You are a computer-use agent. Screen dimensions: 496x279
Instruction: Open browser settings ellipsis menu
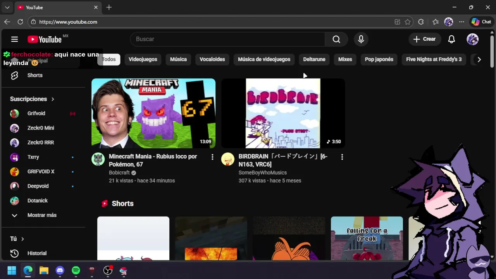coord(462,22)
